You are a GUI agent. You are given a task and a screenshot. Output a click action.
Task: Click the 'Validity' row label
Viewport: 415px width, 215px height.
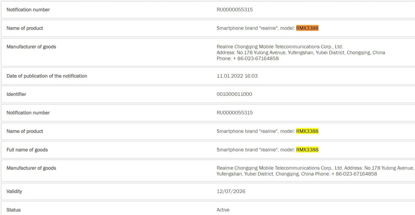tap(14, 191)
